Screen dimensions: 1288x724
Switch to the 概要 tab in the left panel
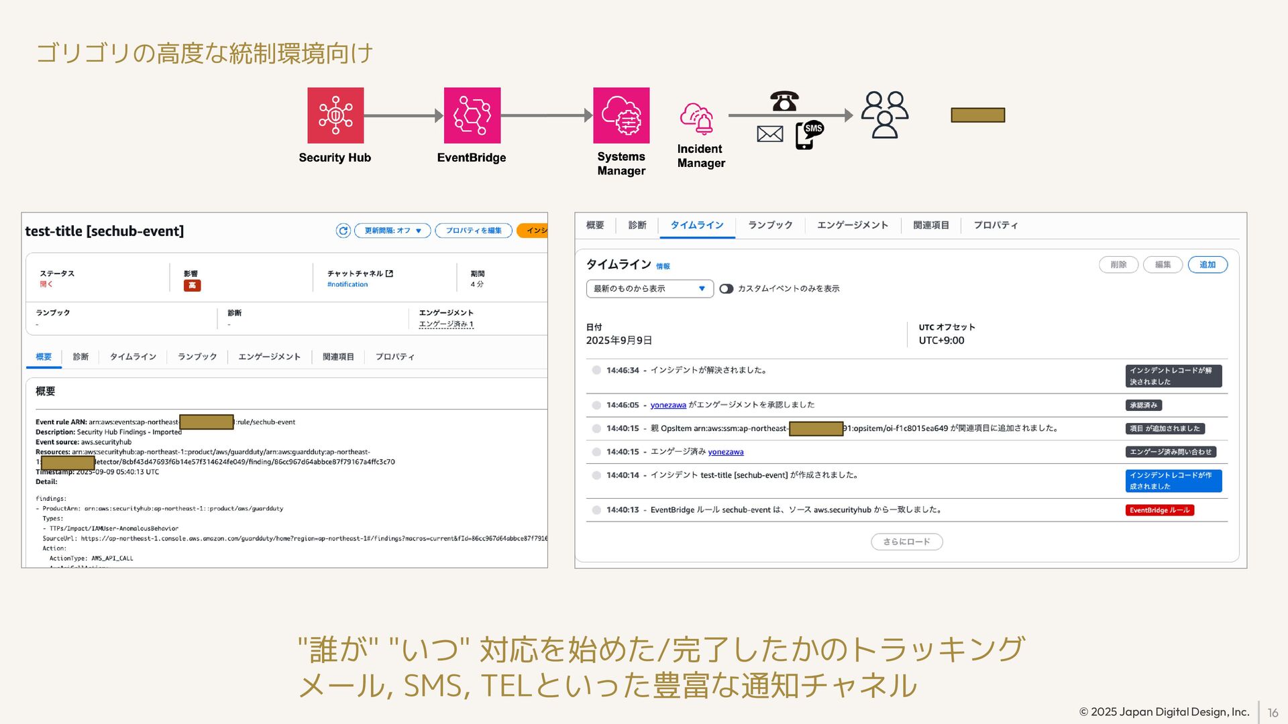pos(44,357)
